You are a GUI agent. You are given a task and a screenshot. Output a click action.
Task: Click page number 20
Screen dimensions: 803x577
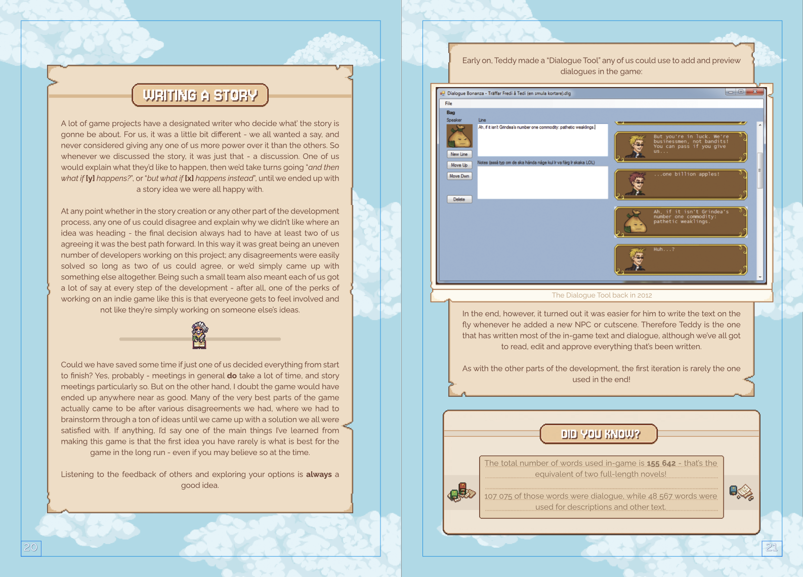31,547
